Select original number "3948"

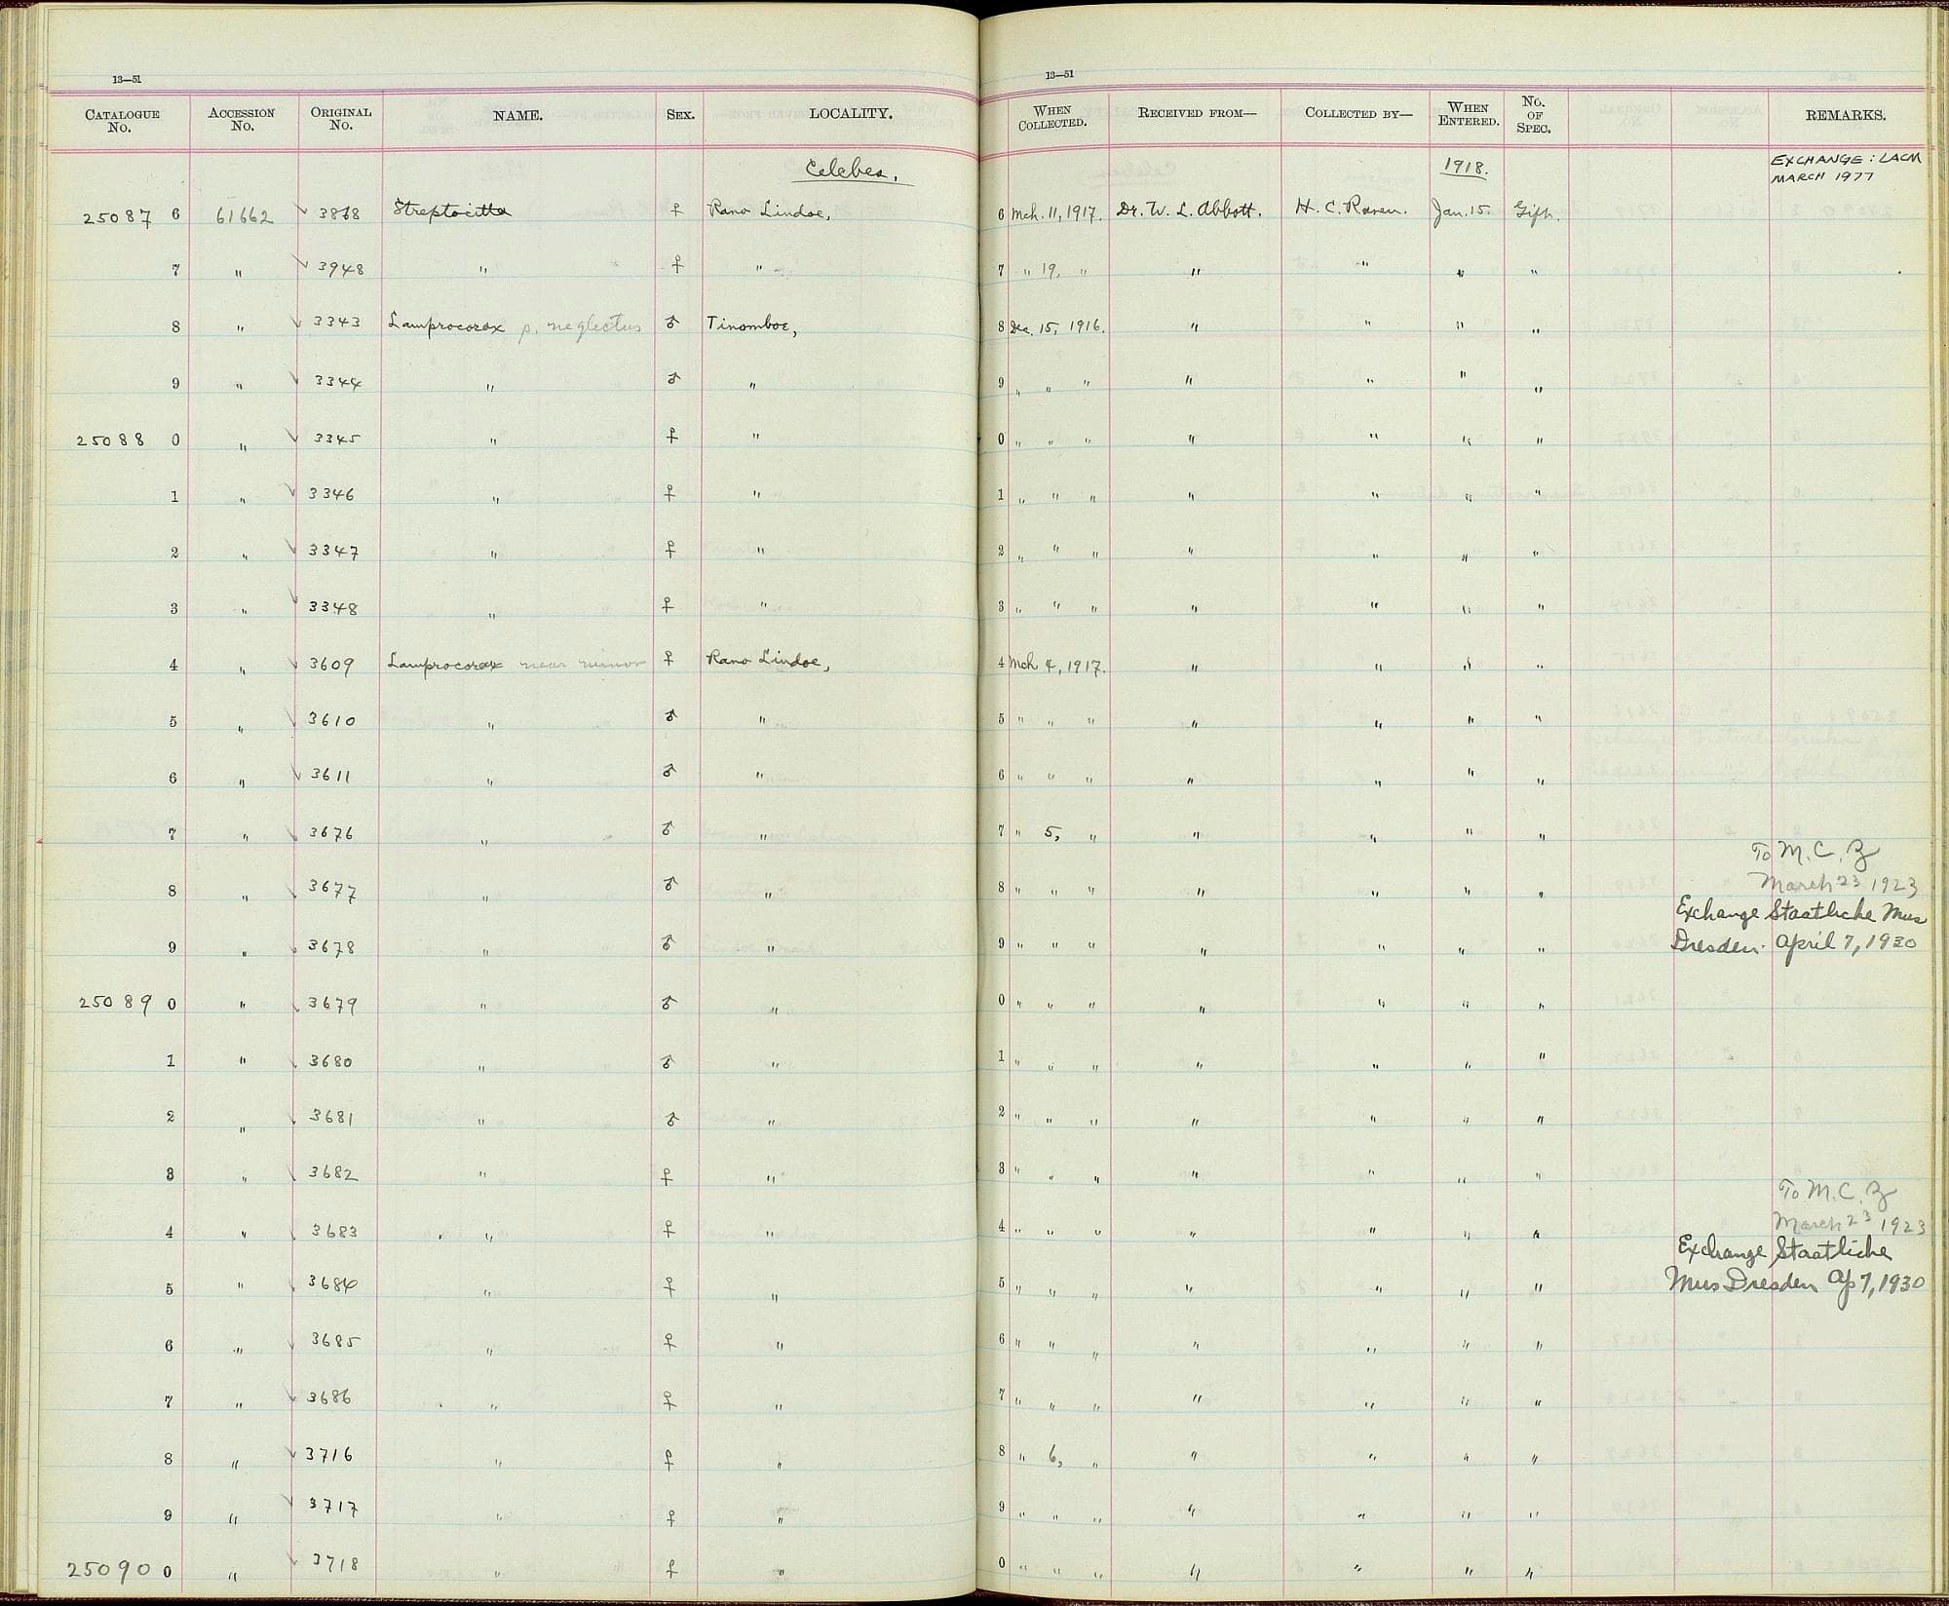[341, 269]
